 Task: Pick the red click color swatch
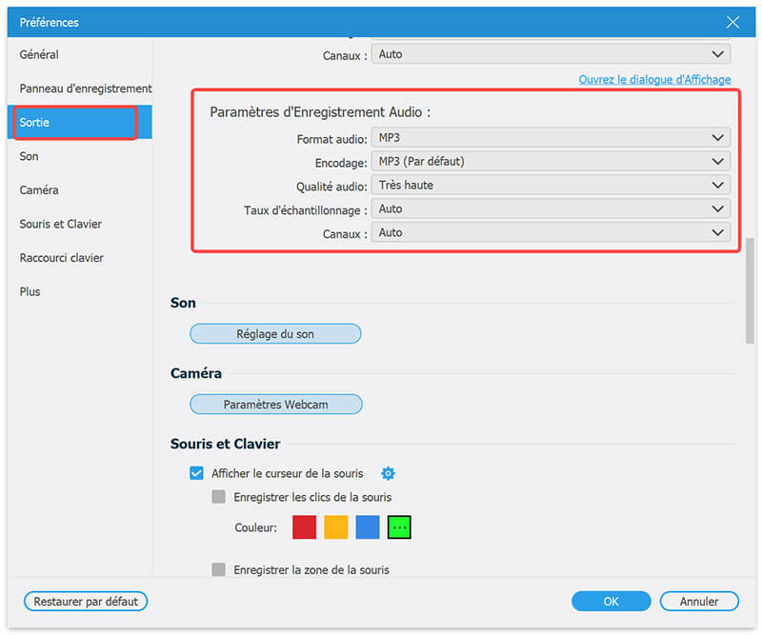coord(304,527)
